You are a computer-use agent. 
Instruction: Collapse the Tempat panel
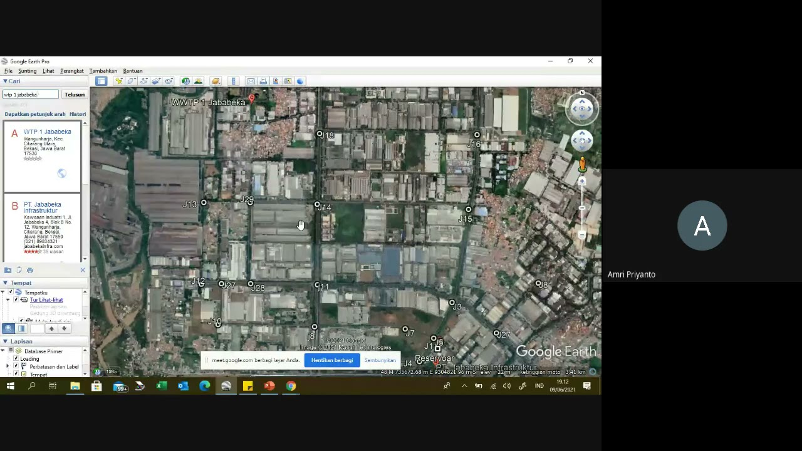(x=5, y=283)
